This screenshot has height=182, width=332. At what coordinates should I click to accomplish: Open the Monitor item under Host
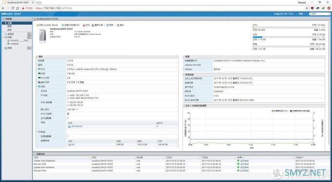point(9,30)
